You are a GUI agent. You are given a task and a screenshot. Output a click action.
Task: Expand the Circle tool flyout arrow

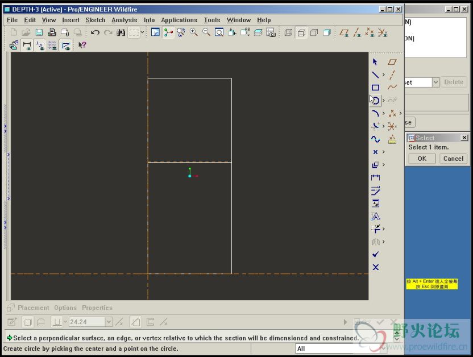pyautogui.click(x=384, y=100)
